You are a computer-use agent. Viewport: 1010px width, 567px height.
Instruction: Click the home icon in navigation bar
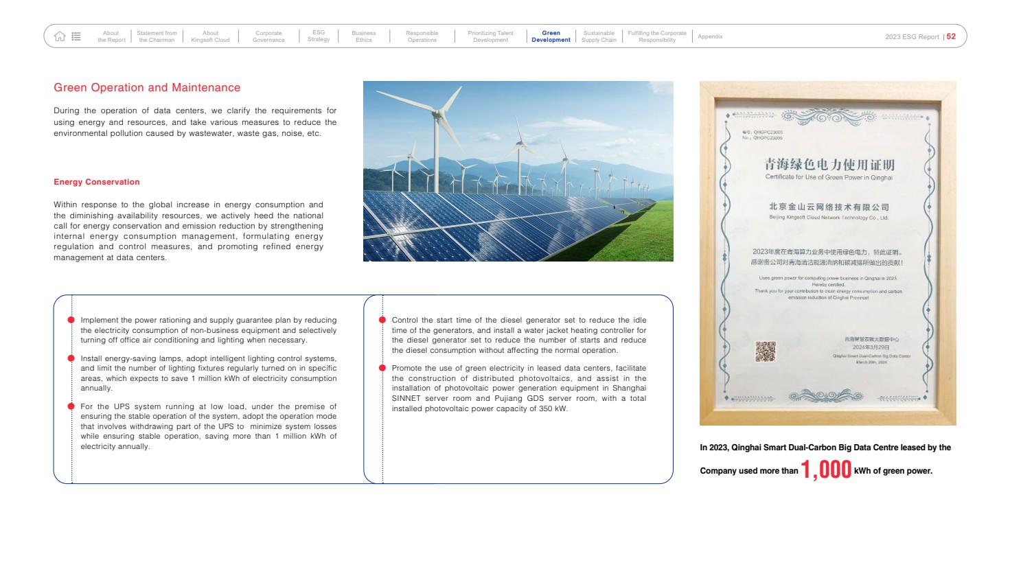60,36
